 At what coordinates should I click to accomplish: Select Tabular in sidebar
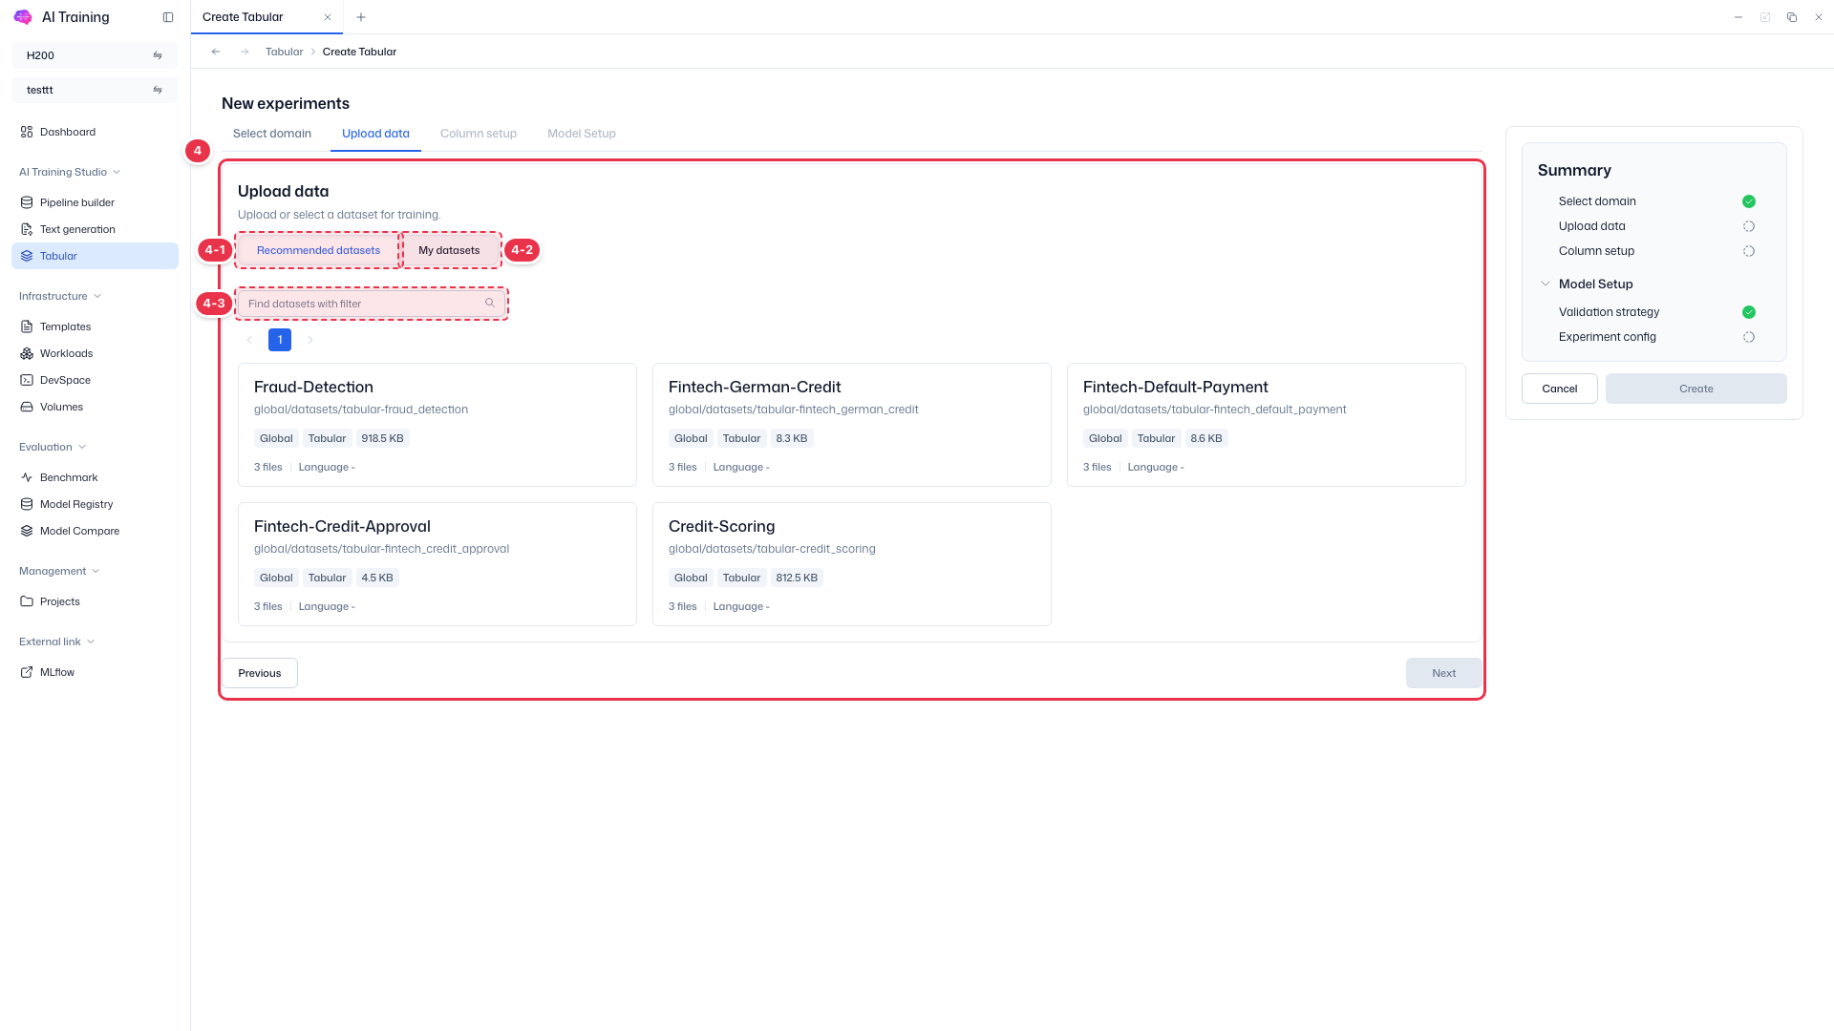tap(95, 256)
